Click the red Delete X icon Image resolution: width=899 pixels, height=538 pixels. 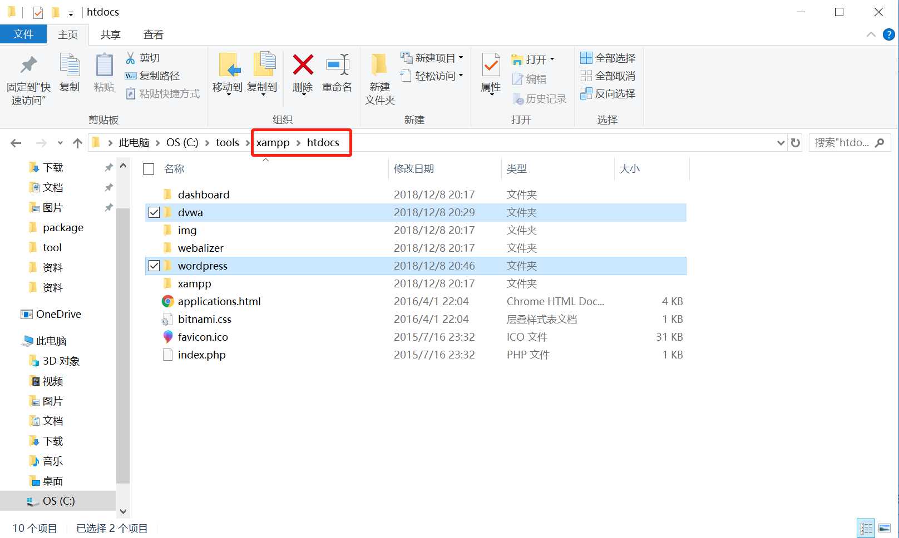303,65
